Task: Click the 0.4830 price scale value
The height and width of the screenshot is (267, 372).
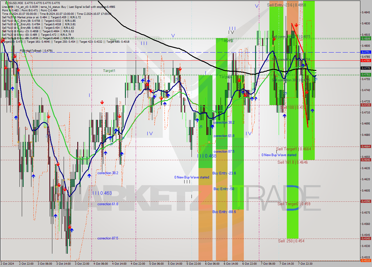Action: [366, 24]
